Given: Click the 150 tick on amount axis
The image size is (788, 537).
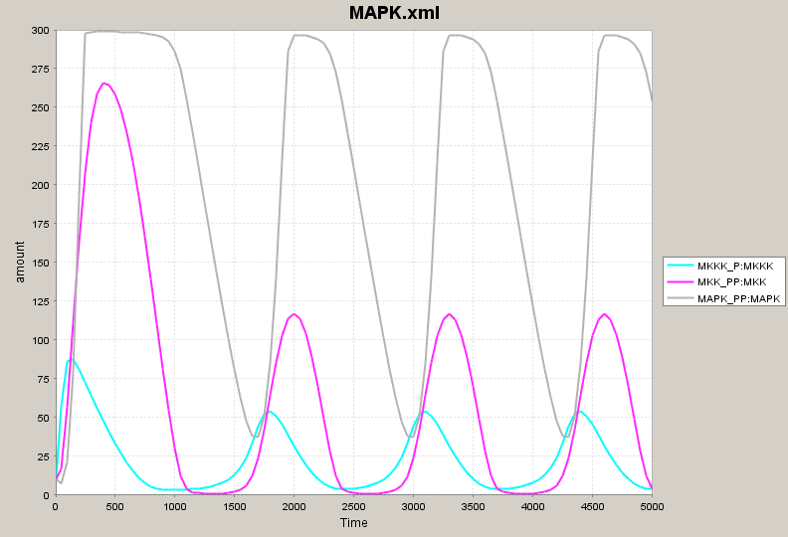Looking at the screenshot, I should pos(40,263).
